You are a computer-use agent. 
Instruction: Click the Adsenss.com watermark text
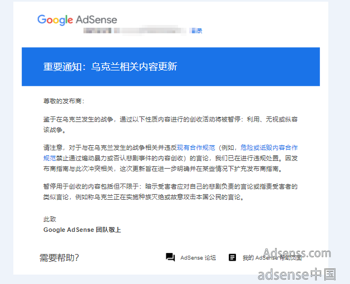coord(297,253)
